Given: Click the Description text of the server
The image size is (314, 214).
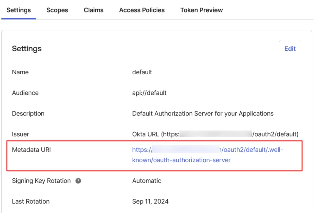Looking at the screenshot, I should pyautogui.click(x=203, y=113).
